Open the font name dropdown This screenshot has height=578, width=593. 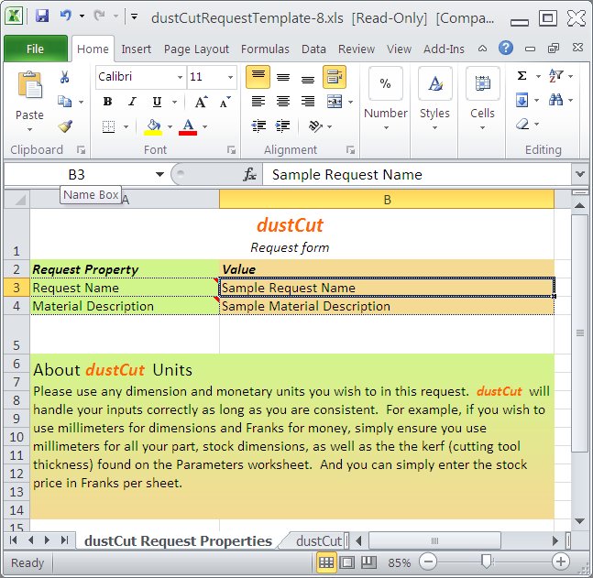click(x=180, y=77)
